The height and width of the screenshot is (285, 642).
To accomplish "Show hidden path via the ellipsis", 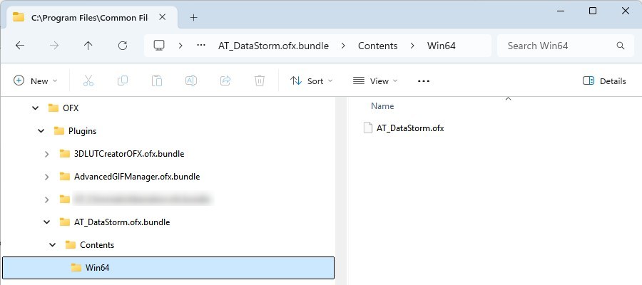I will [x=201, y=46].
